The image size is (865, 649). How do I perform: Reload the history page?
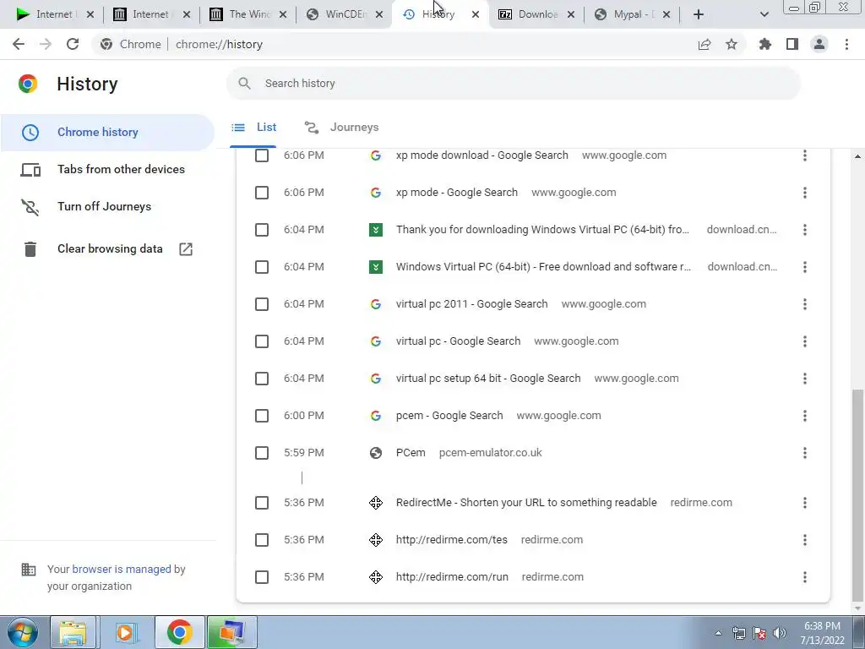(73, 44)
